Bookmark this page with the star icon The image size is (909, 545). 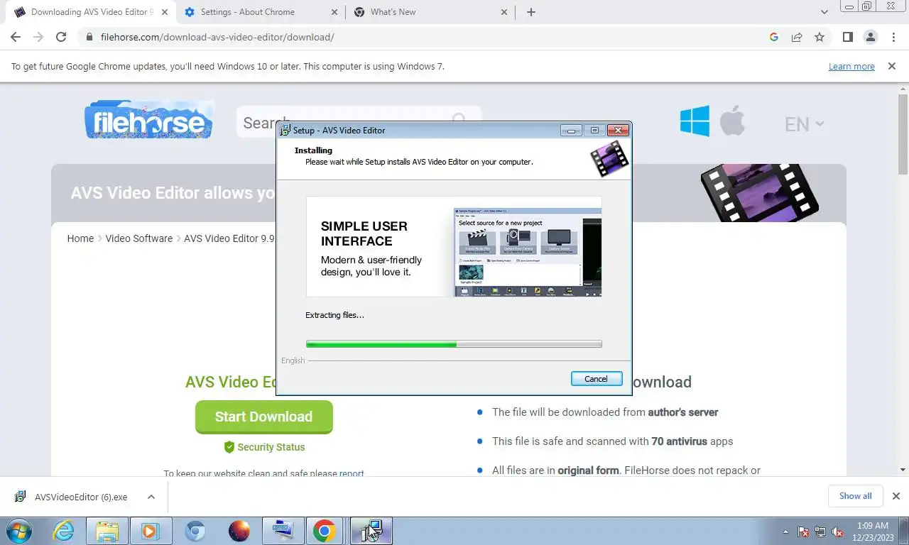[x=820, y=37]
